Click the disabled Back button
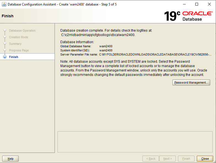216x163 pixels. [151, 159]
